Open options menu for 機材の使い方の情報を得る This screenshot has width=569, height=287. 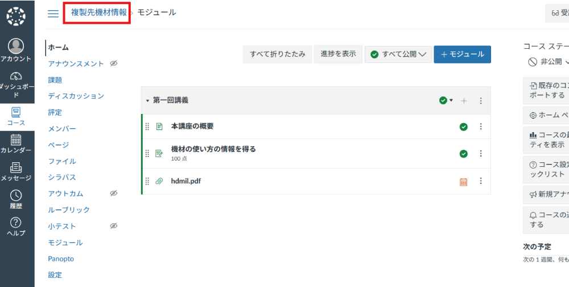(x=481, y=154)
